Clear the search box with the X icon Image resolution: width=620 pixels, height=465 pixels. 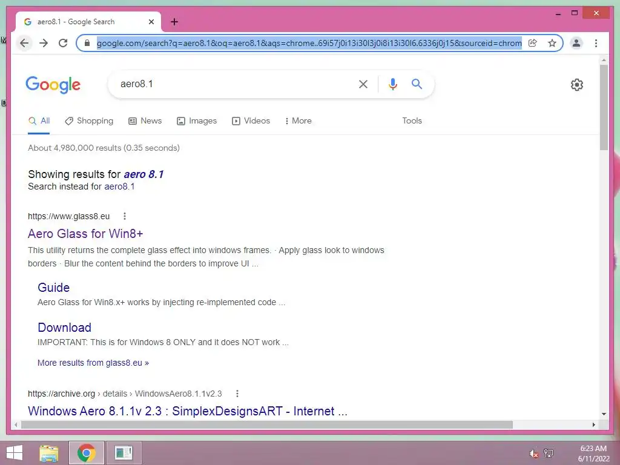363,84
